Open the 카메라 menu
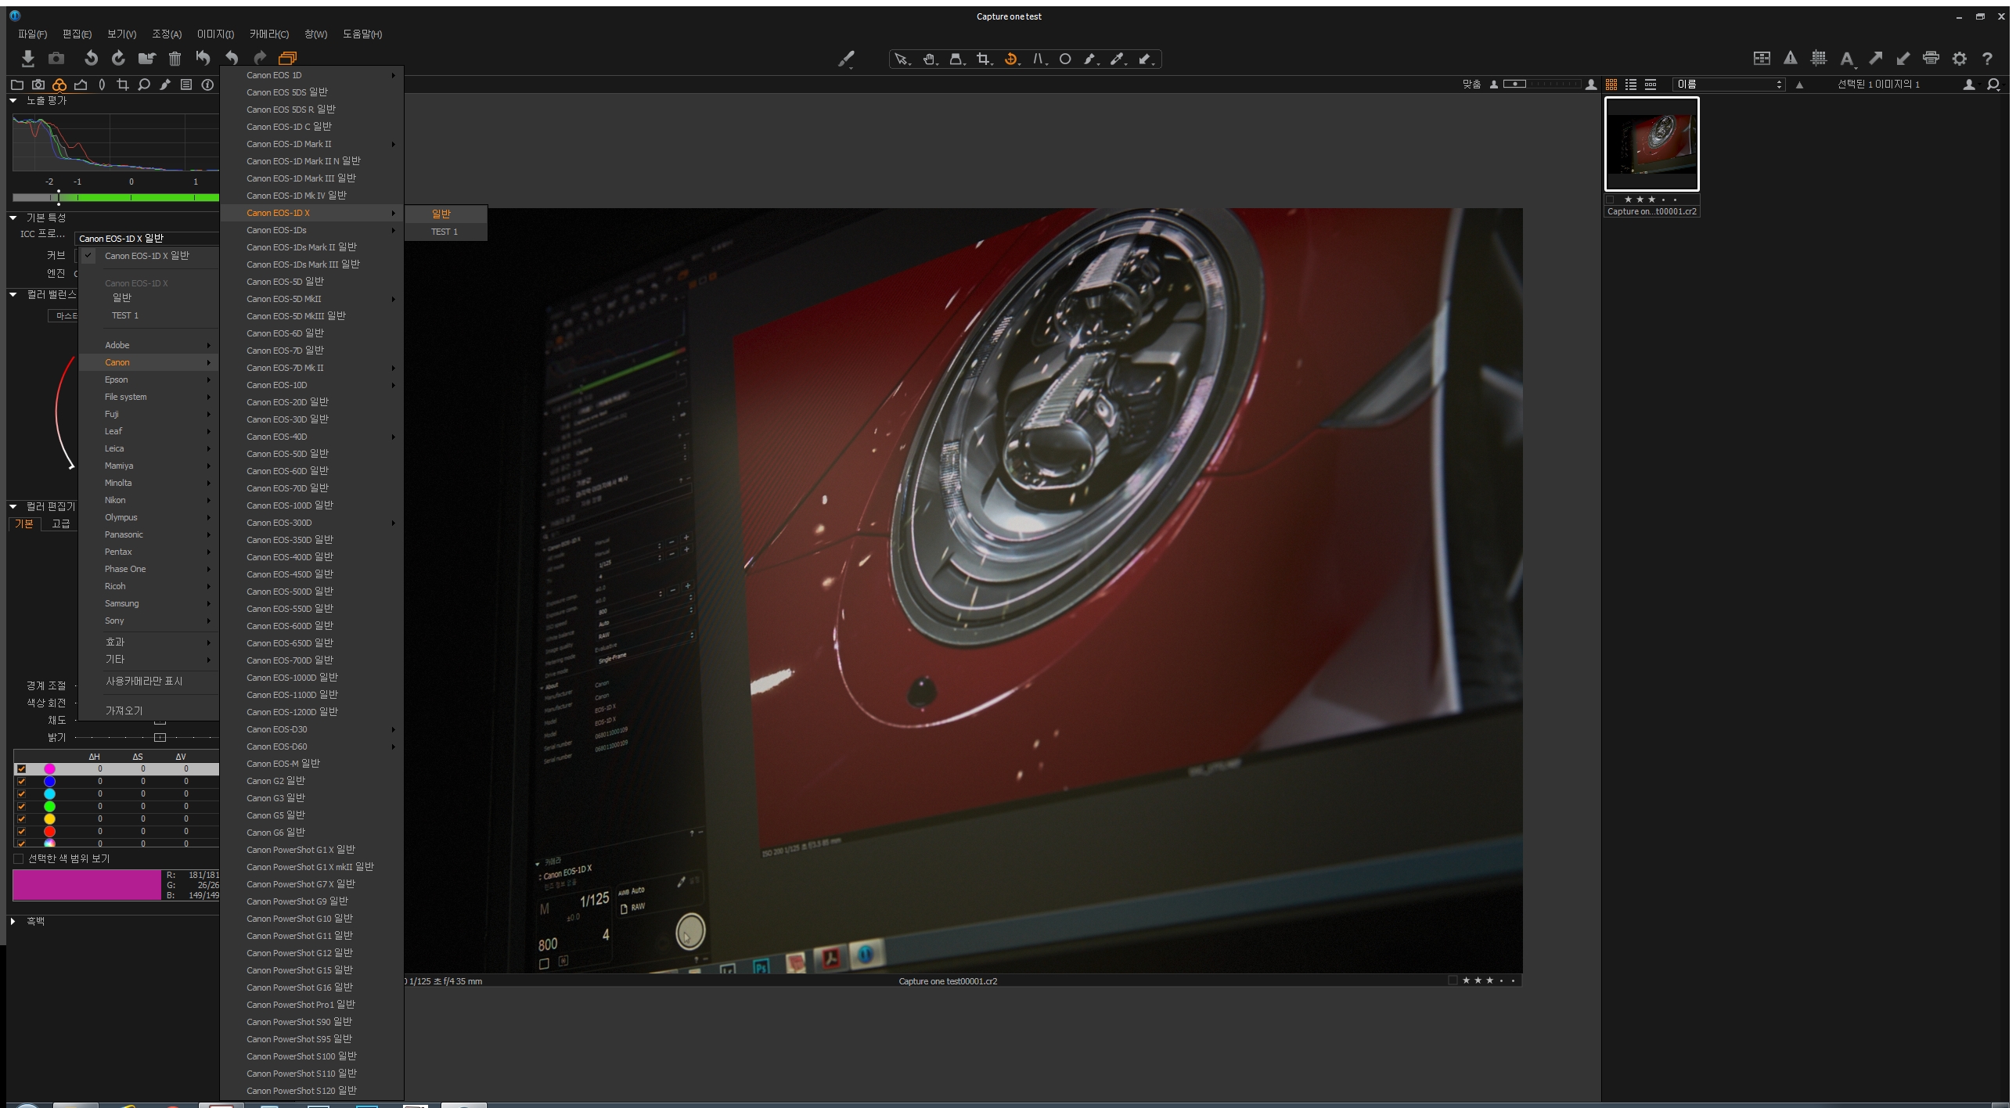Image resolution: width=2016 pixels, height=1108 pixels. tap(268, 34)
